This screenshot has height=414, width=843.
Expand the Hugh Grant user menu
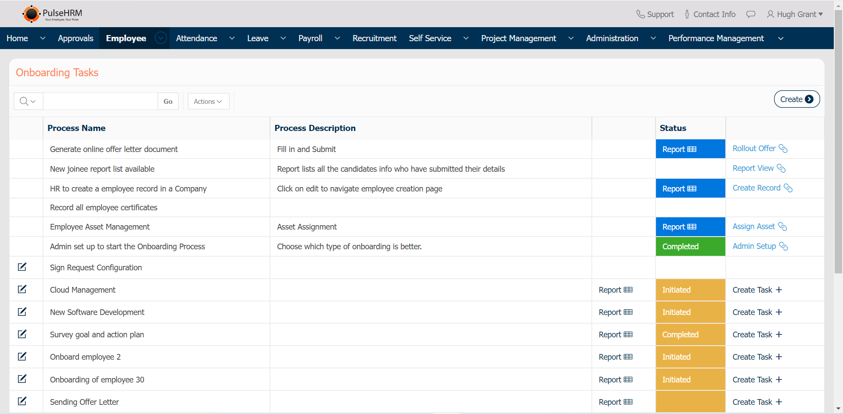(x=795, y=14)
